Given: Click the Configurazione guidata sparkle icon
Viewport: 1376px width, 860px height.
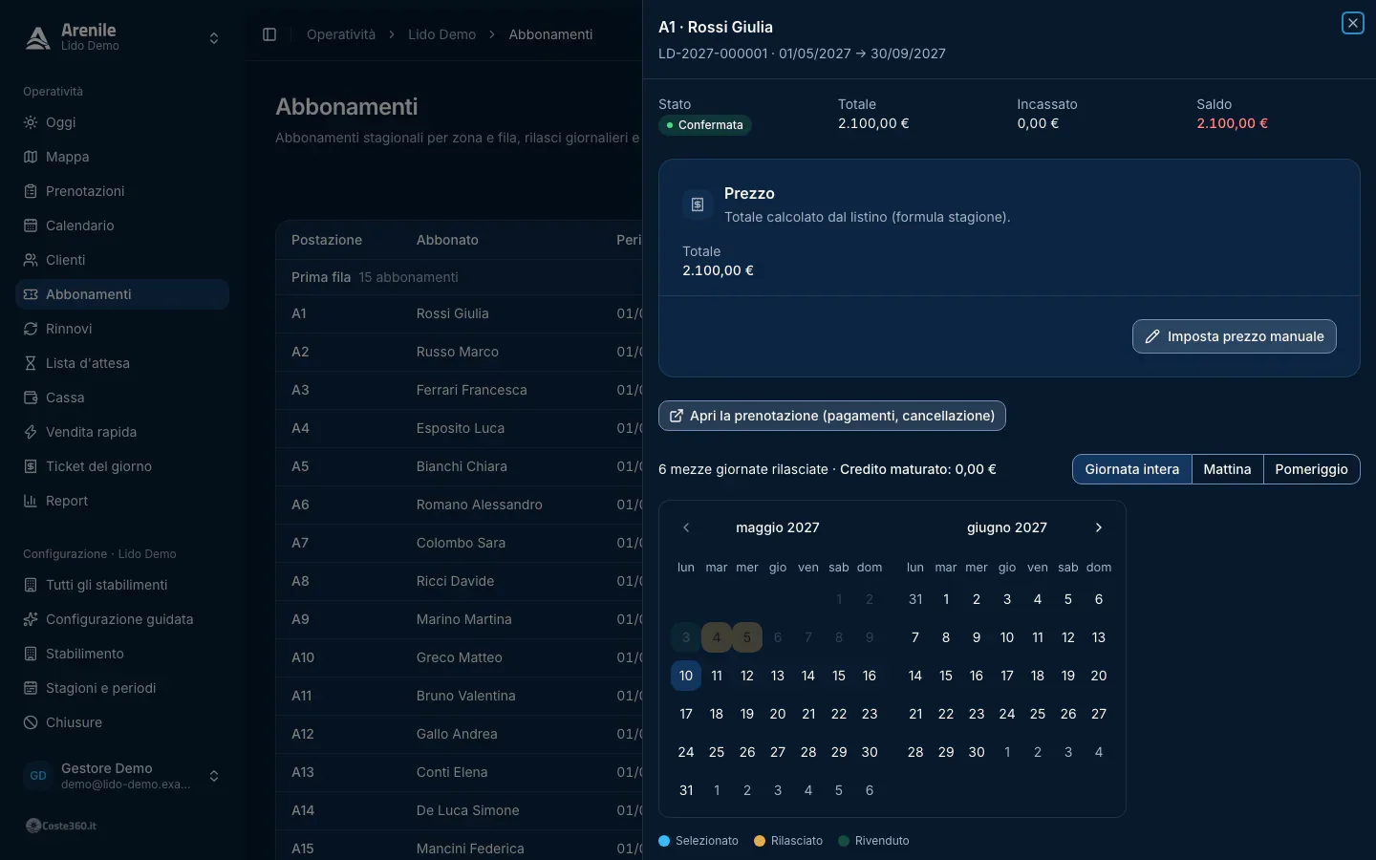Looking at the screenshot, I should pos(31,619).
